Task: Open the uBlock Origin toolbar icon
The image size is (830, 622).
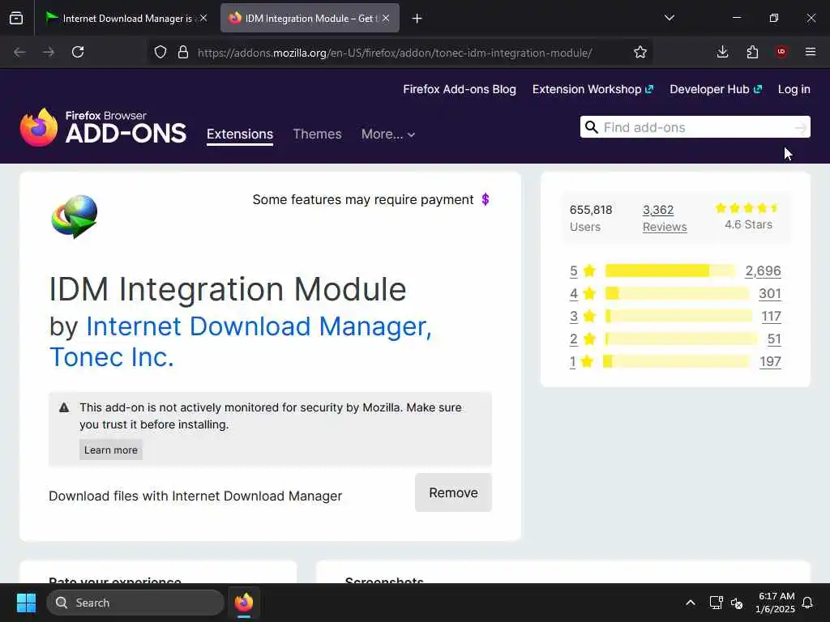Action: [781, 52]
